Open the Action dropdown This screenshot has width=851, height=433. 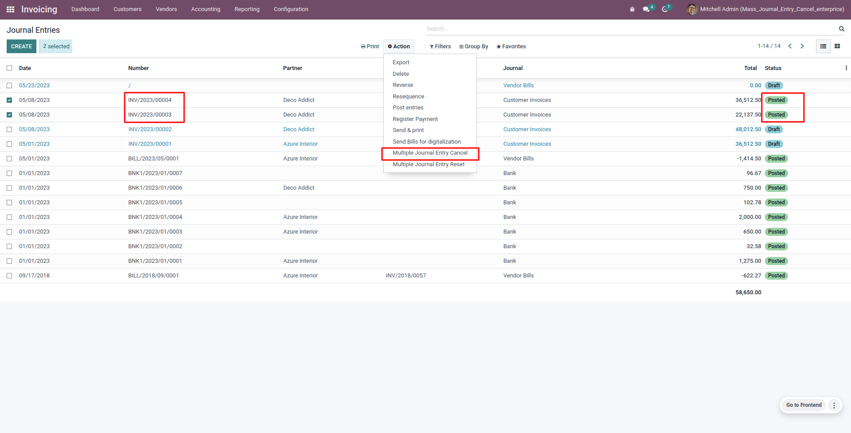399,47
